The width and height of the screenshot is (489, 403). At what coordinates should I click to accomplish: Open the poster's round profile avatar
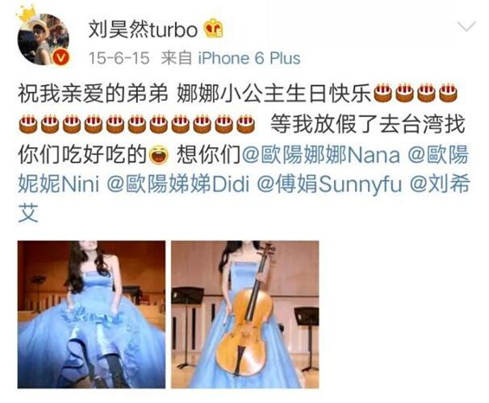43,39
